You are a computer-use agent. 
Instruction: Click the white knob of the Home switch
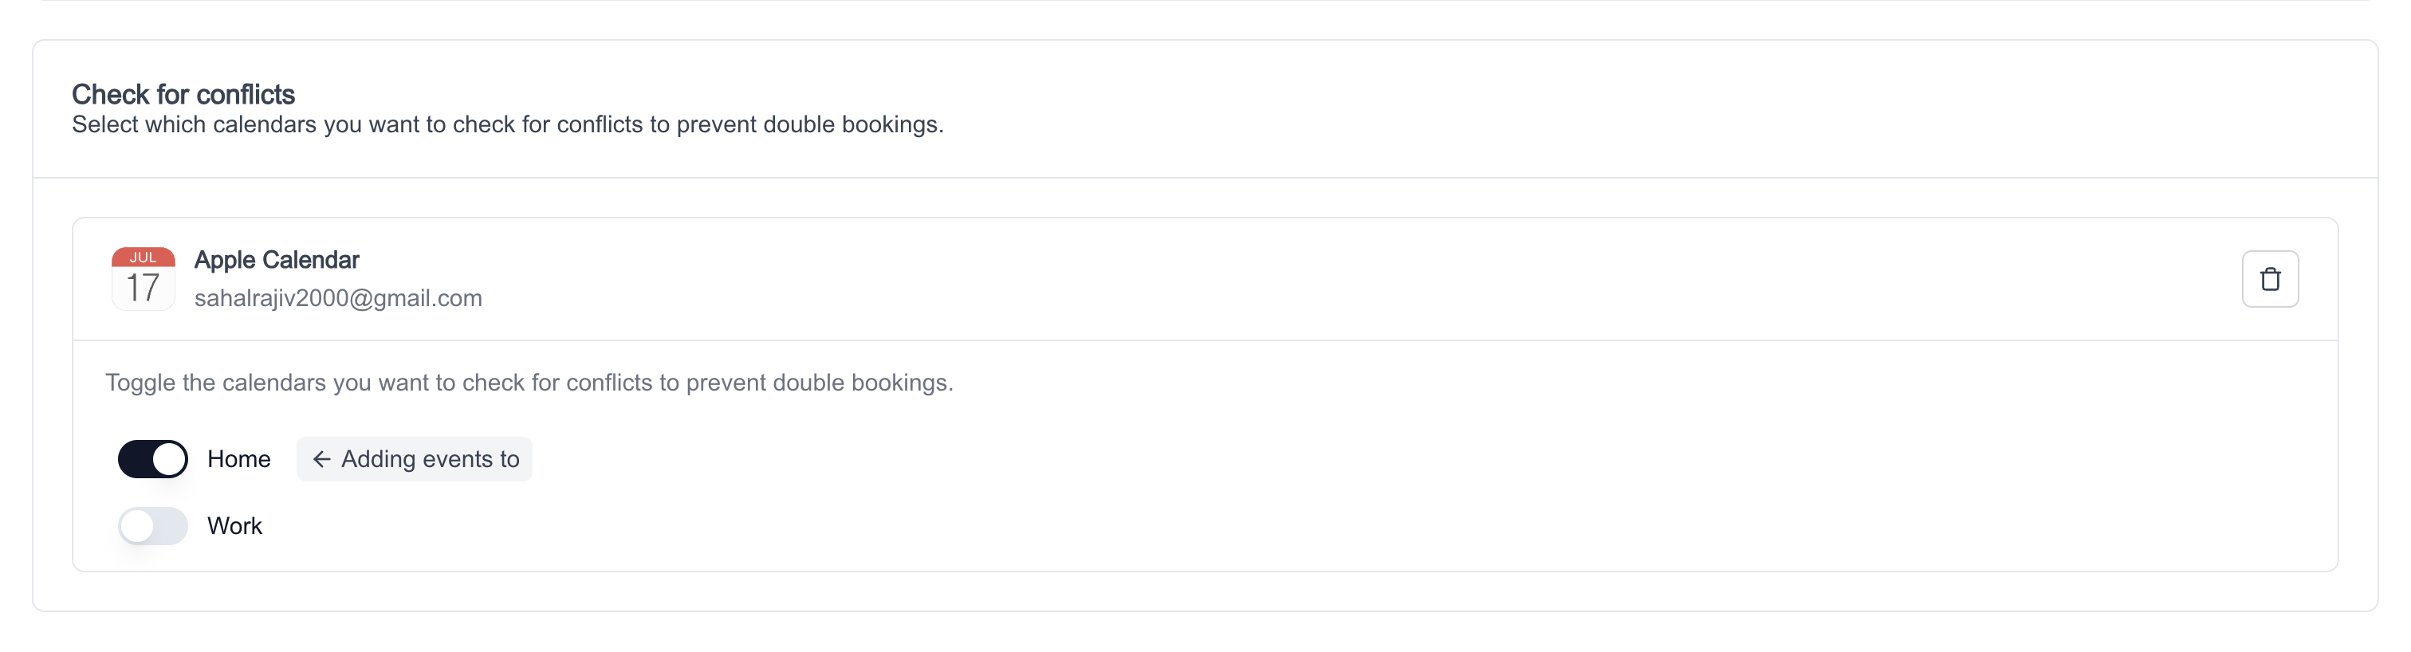pyautogui.click(x=169, y=458)
